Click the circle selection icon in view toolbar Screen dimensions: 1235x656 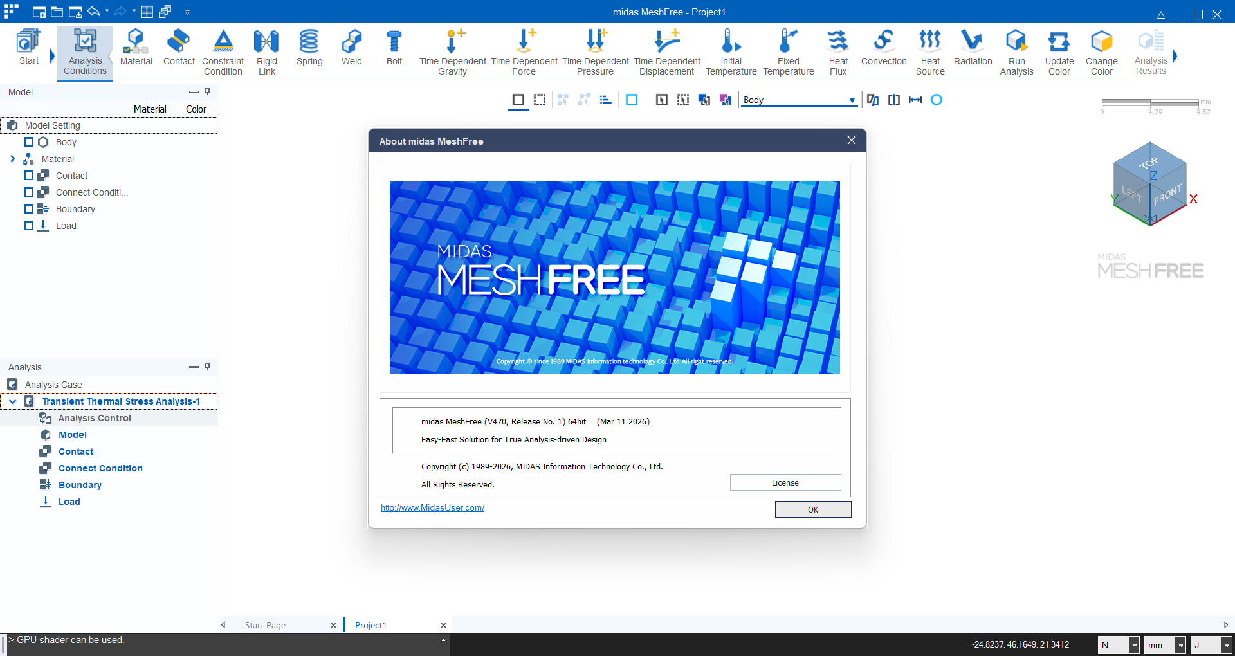click(x=937, y=100)
